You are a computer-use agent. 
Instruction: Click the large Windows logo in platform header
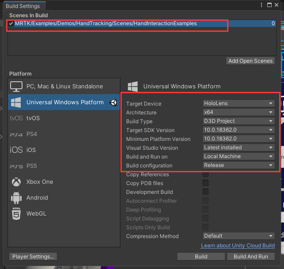[x=133, y=86]
